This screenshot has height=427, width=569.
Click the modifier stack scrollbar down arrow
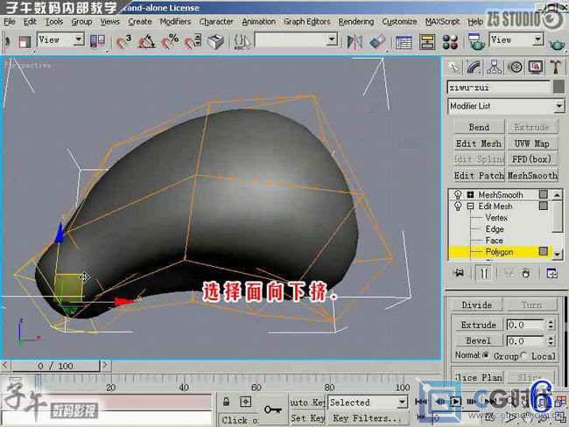[558, 255]
